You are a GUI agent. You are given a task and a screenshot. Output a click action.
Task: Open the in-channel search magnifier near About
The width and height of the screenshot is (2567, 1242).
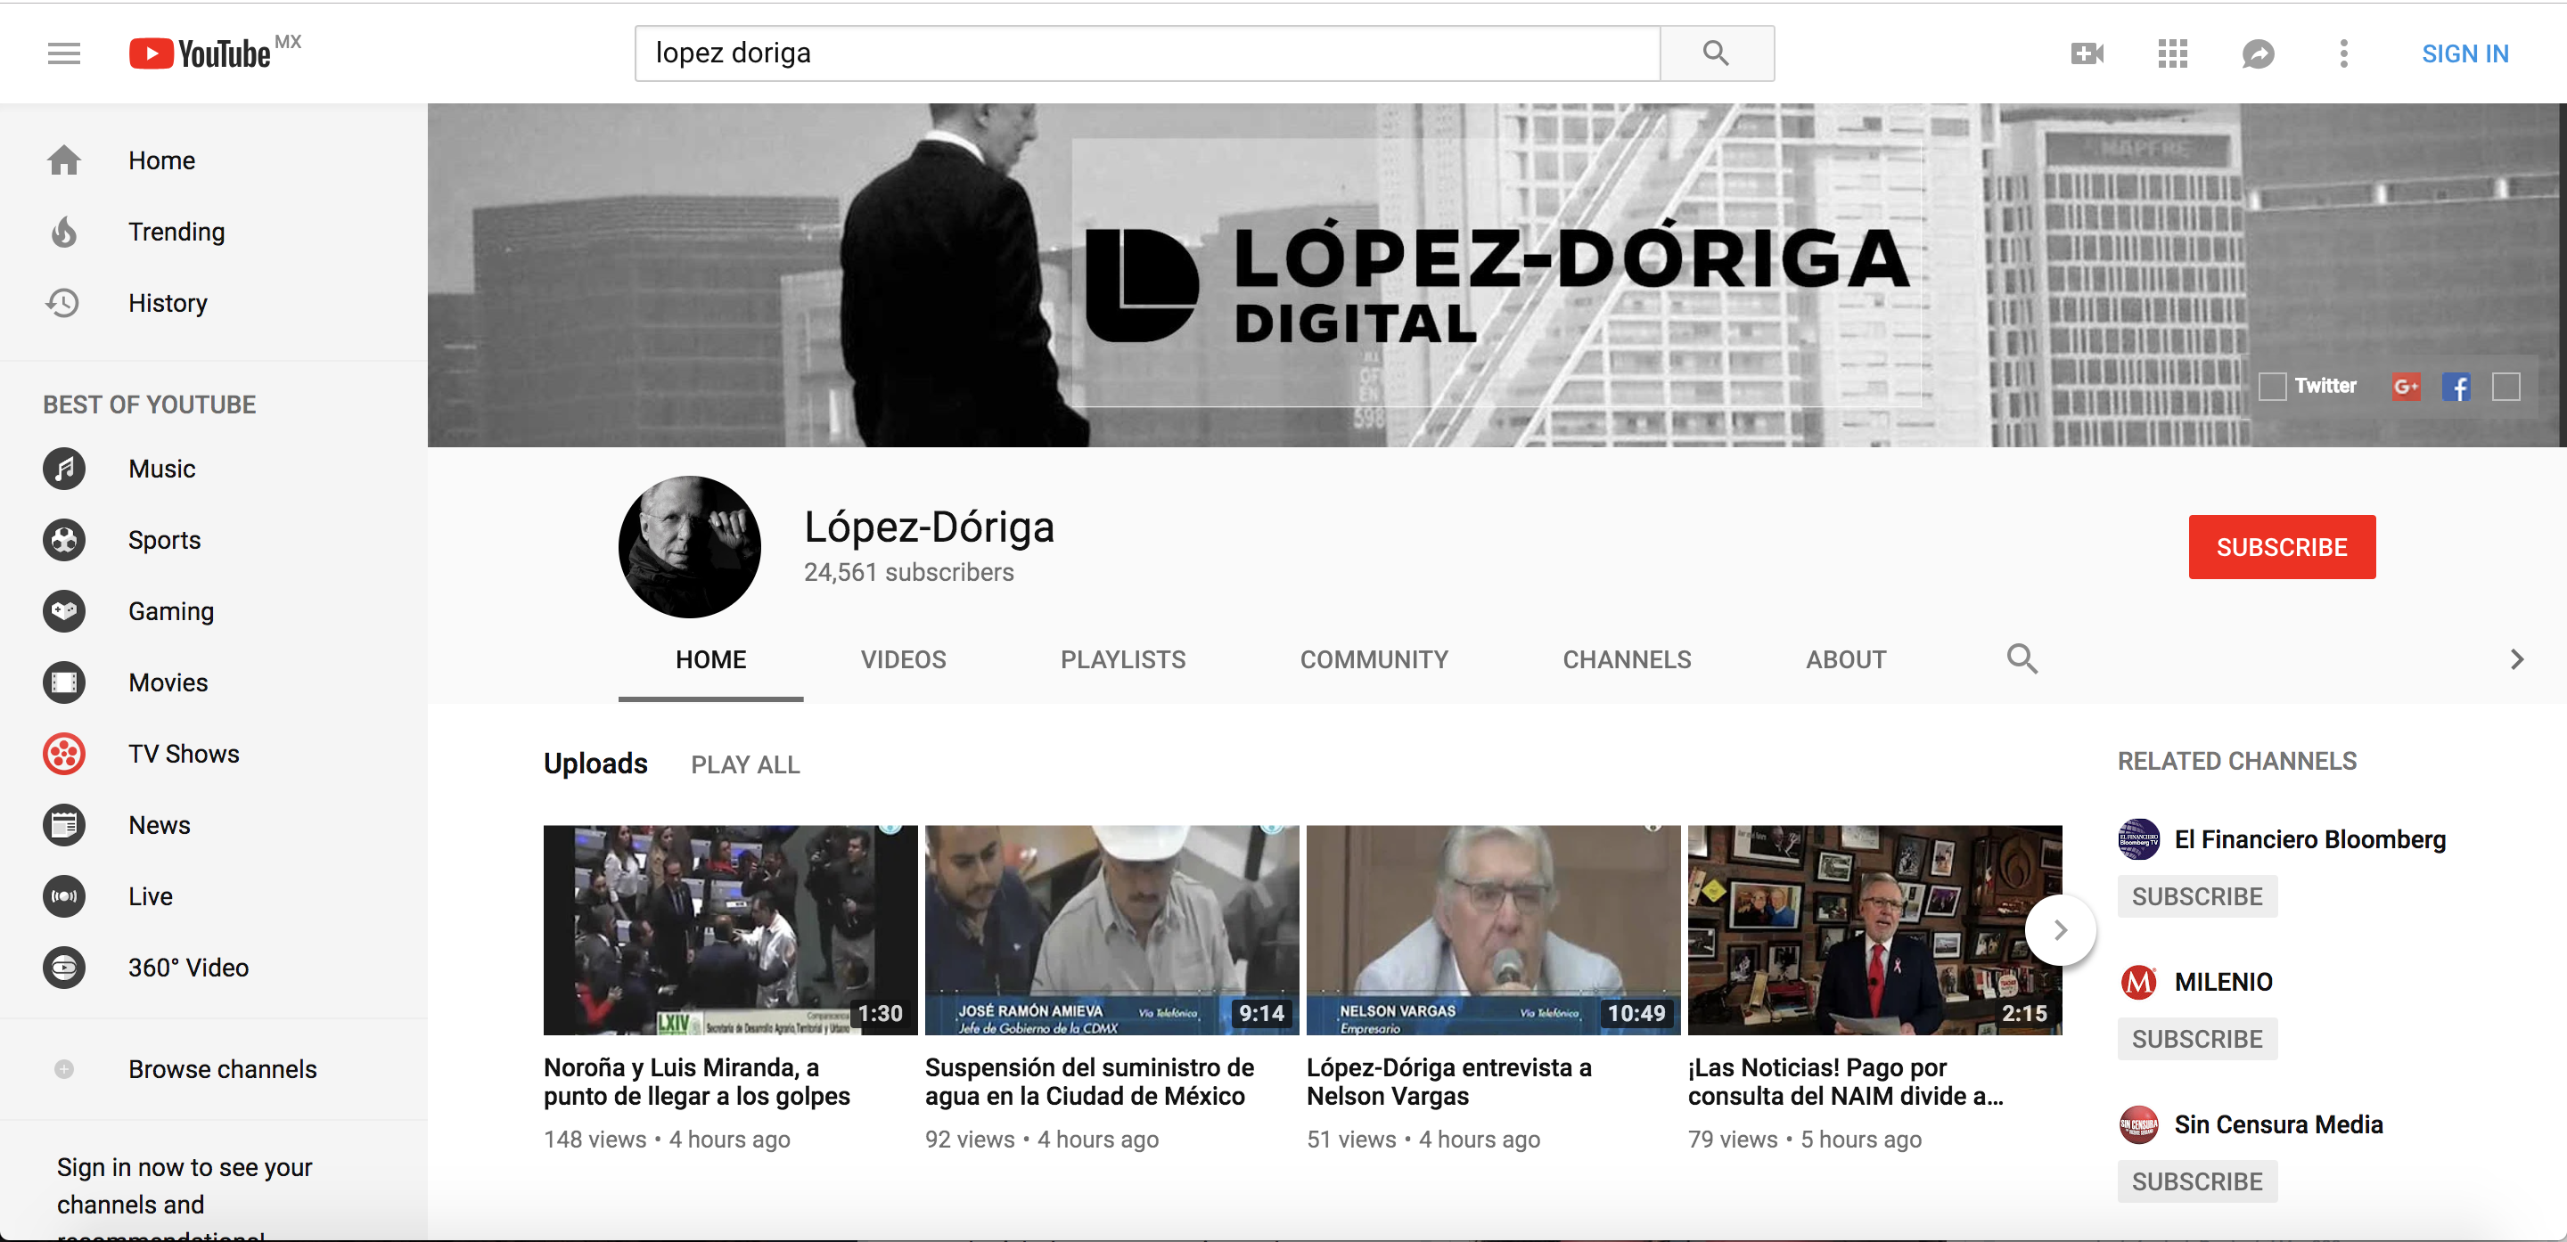[2023, 658]
